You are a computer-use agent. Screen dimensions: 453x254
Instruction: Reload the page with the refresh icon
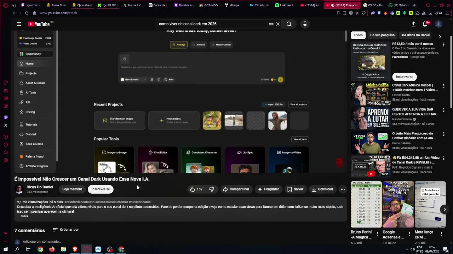(27, 13)
